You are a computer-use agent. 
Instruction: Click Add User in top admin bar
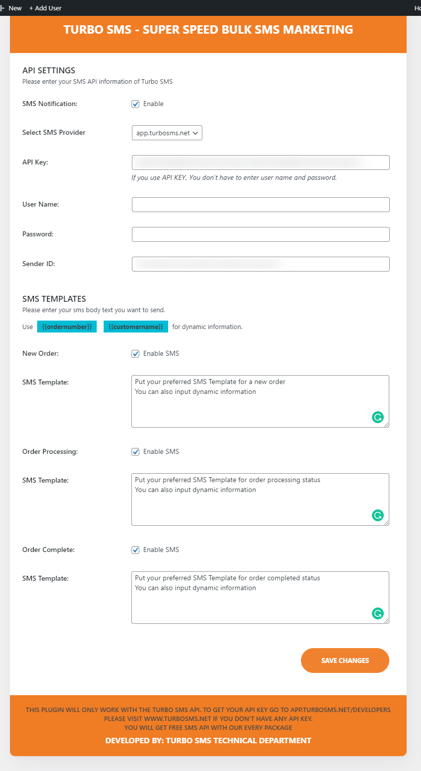[46, 8]
